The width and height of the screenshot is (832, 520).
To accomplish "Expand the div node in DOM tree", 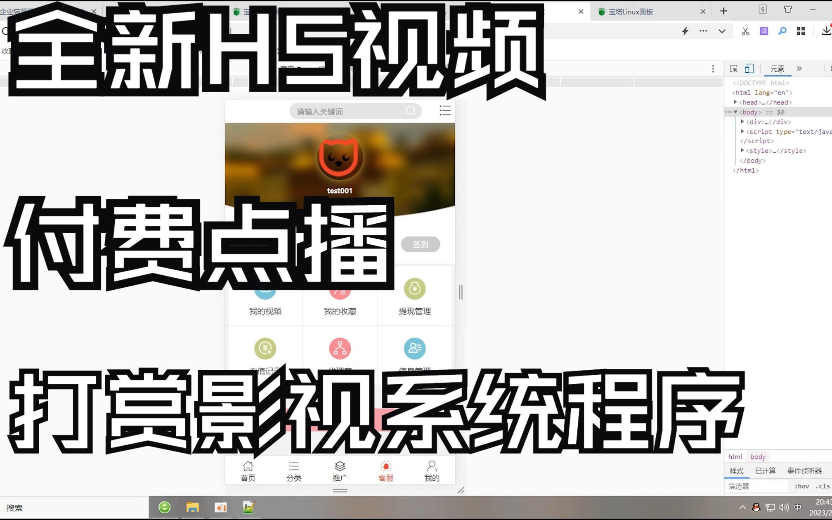I will [x=742, y=121].
